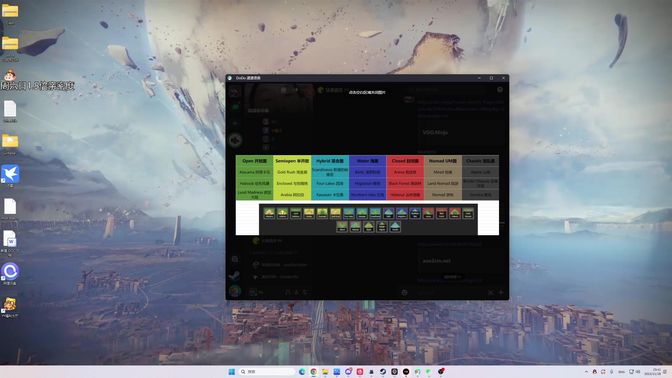Click the Steam icon in DoDo sidebar

235,275
